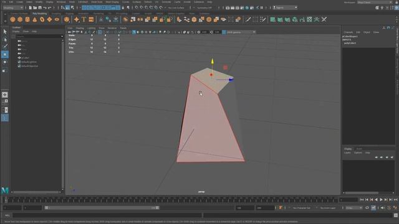Toggle Snap to Points magnet icon
This screenshot has width=399, height=224.
[147, 7]
